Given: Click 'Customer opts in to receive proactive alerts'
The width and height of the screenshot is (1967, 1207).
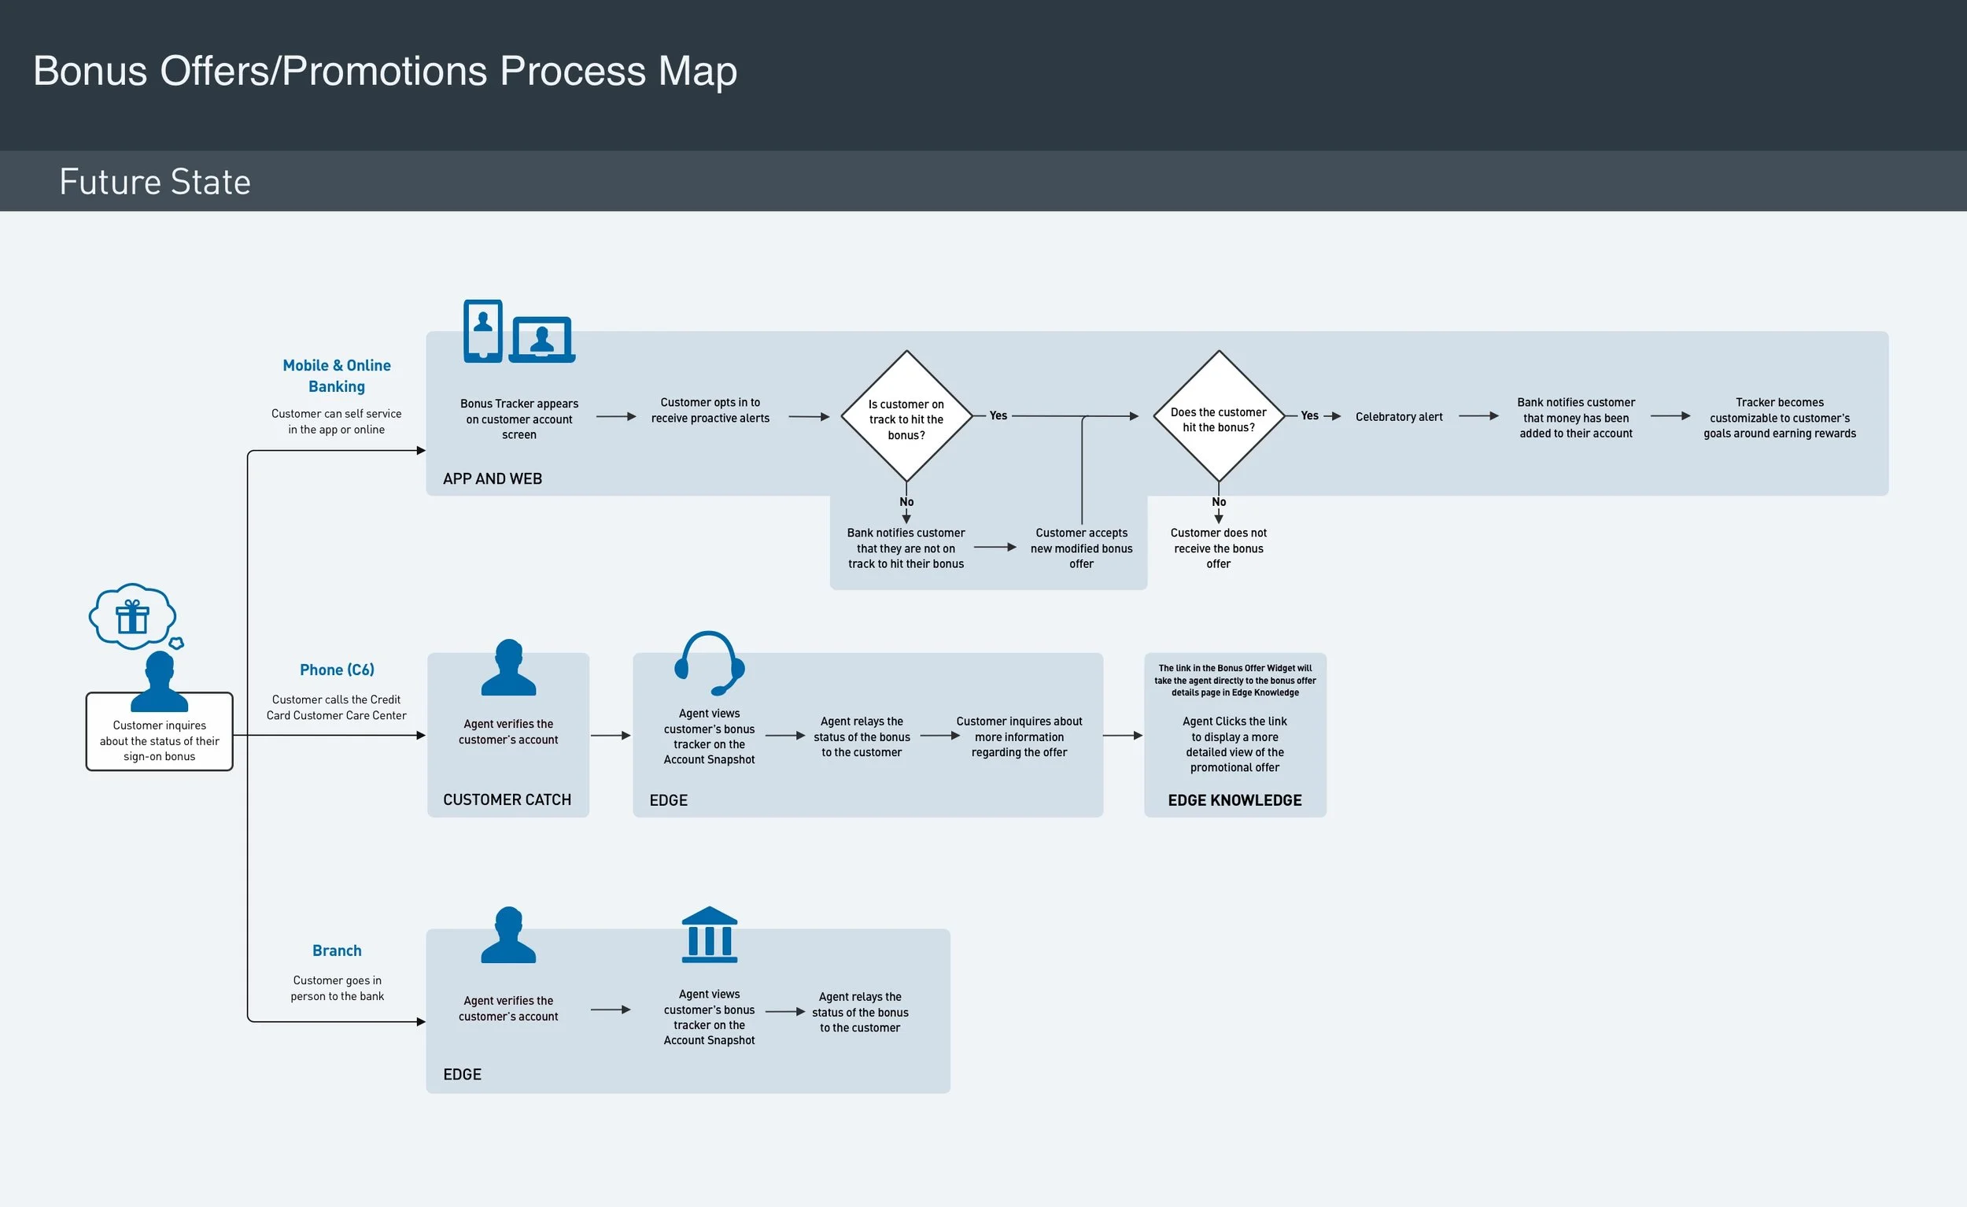Looking at the screenshot, I should 710,410.
